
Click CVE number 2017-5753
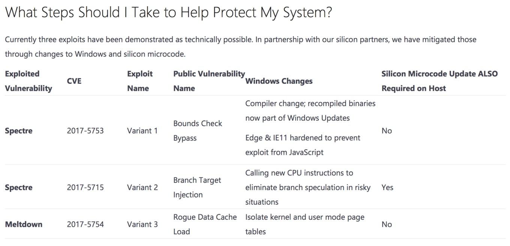(x=85, y=131)
